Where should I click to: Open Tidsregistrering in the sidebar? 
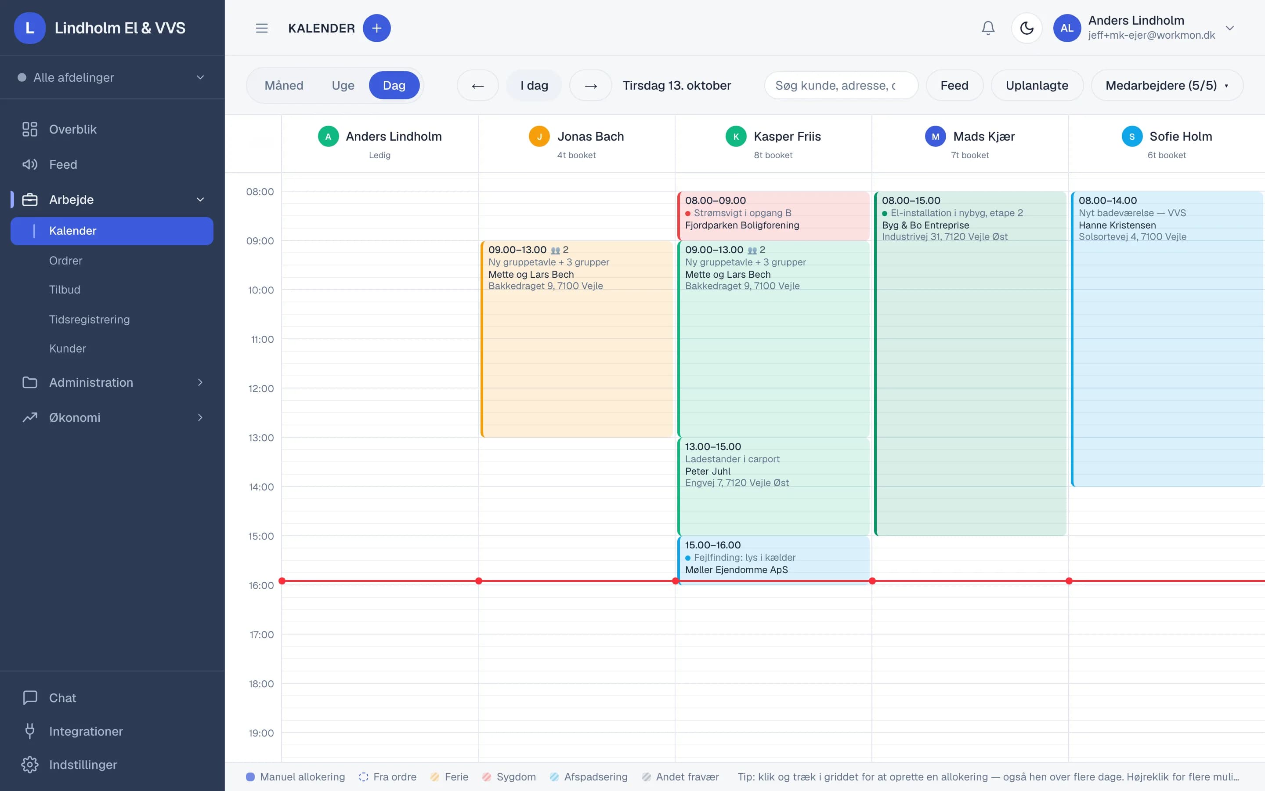pyautogui.click(x=90, y=319)
